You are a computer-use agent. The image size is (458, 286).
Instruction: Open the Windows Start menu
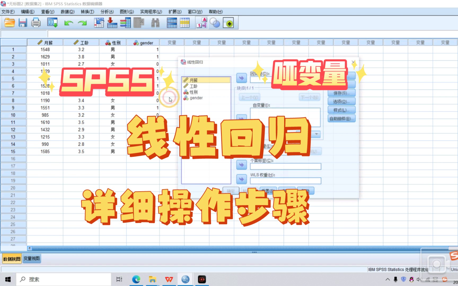tap(8, 279)
